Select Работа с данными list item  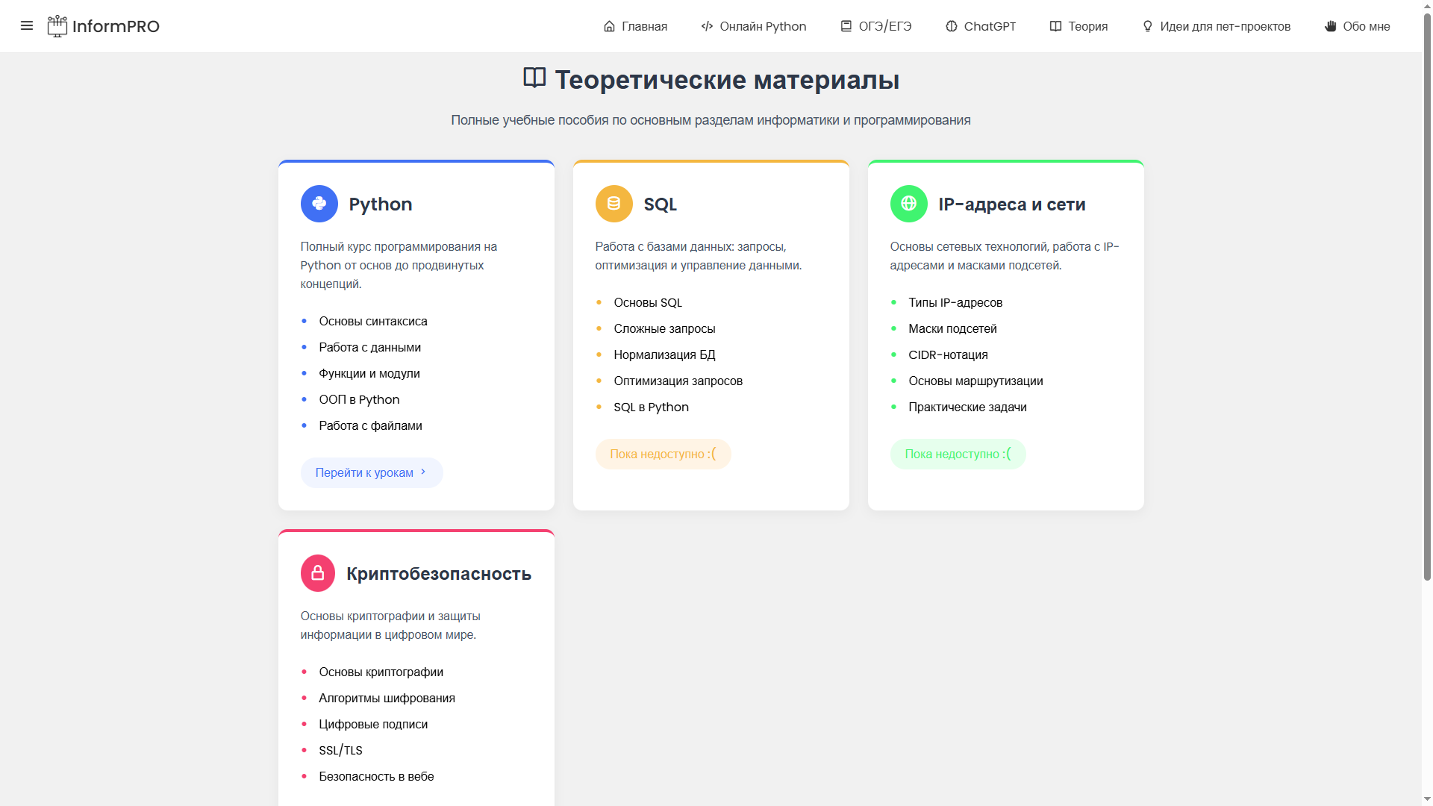370,347
